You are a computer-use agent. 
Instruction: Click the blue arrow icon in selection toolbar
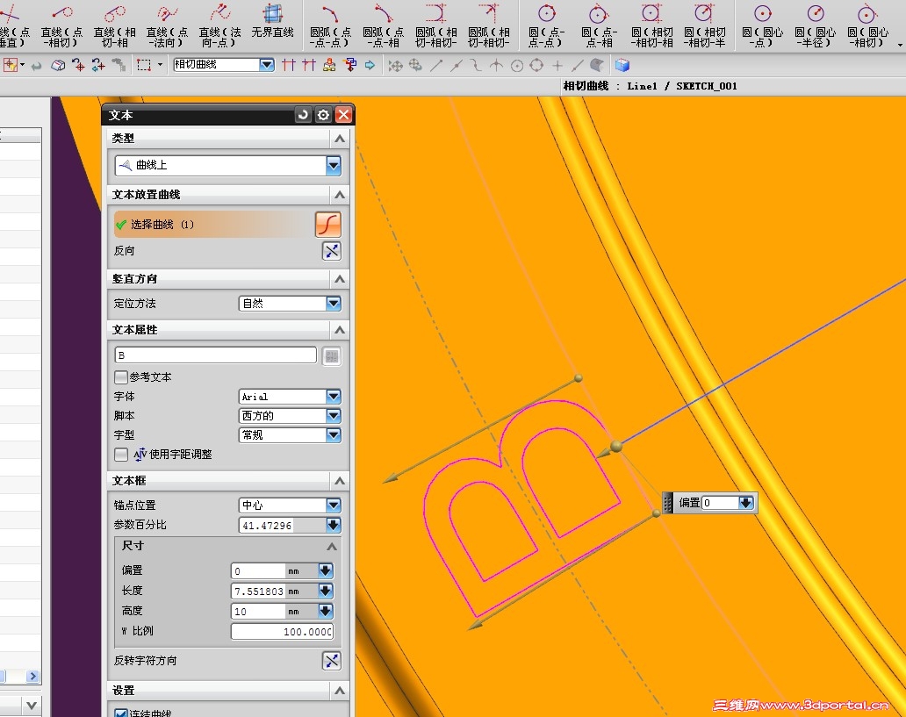click(x=370, y=65)
